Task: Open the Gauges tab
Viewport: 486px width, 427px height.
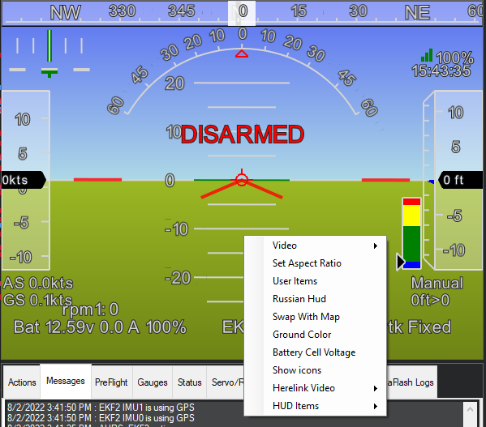Action: point(153,382)
